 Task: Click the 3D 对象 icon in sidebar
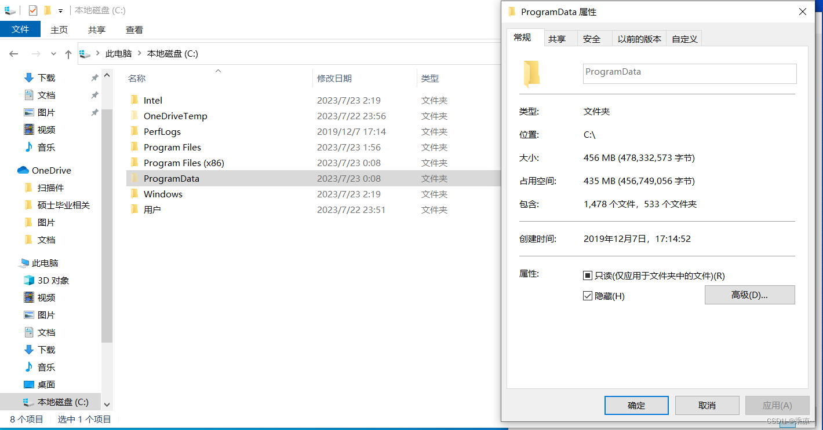pyautogui.click(x=29, y=280)
